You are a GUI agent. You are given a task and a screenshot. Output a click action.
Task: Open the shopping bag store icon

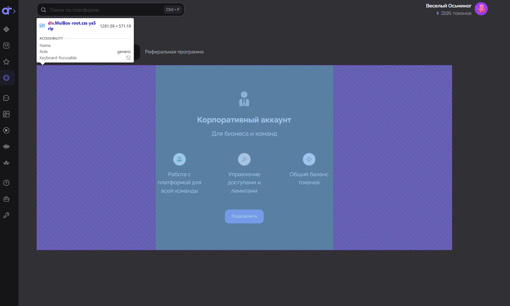click(6, 46)
